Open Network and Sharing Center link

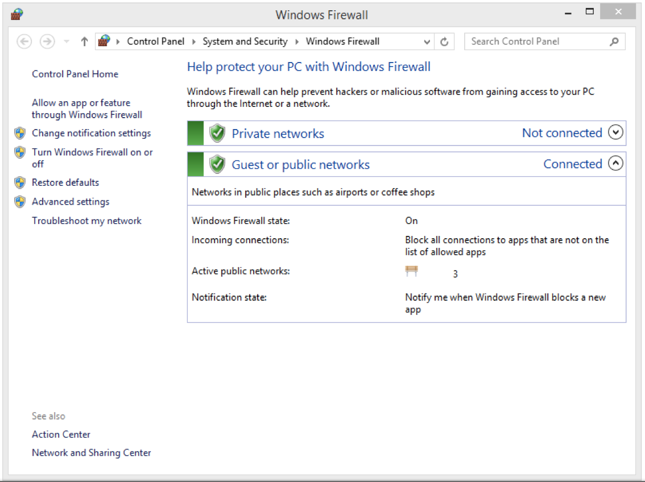pos(92,453)
